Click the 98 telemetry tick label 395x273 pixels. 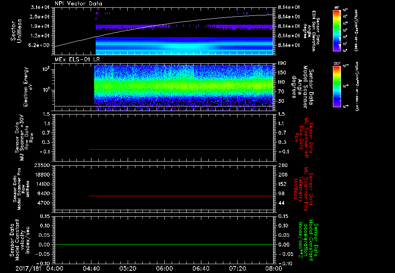281,194
